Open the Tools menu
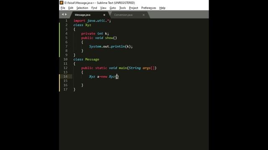Image resolution: width=268 pixels, height=150 pixels. pos(122,8)
